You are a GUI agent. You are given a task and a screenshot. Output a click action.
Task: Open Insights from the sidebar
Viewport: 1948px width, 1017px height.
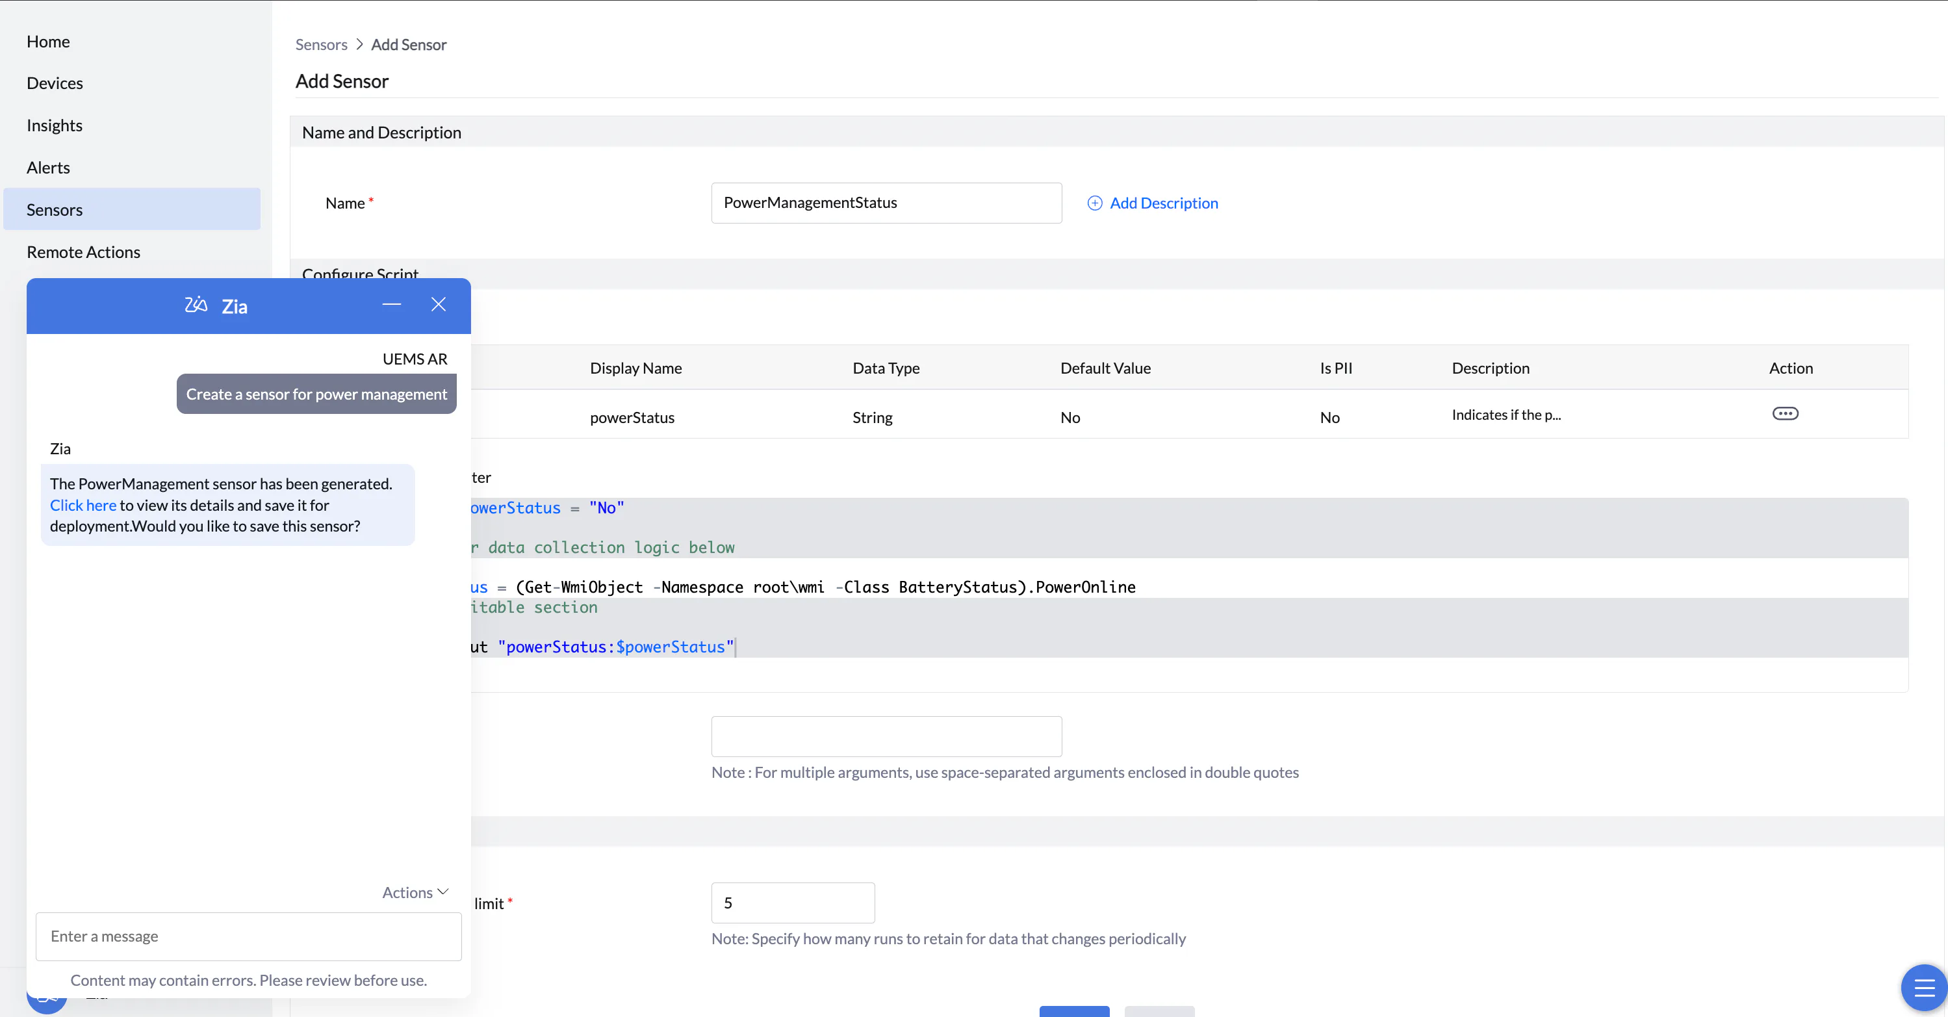(55, 125)
